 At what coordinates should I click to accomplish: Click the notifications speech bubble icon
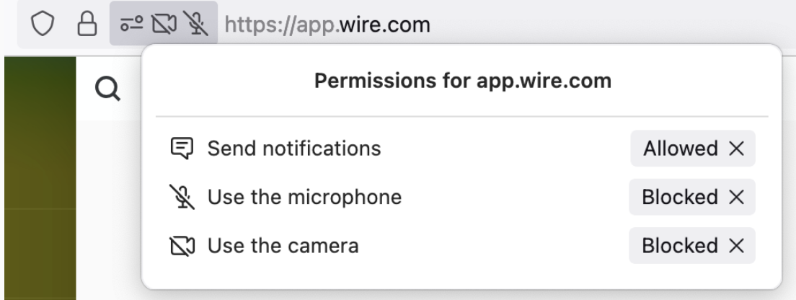tap(182, 149)
